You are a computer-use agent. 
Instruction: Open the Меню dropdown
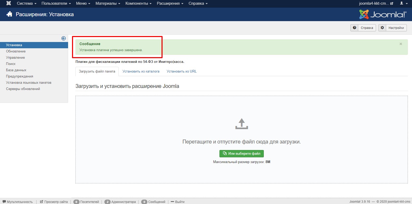[83, 3]
